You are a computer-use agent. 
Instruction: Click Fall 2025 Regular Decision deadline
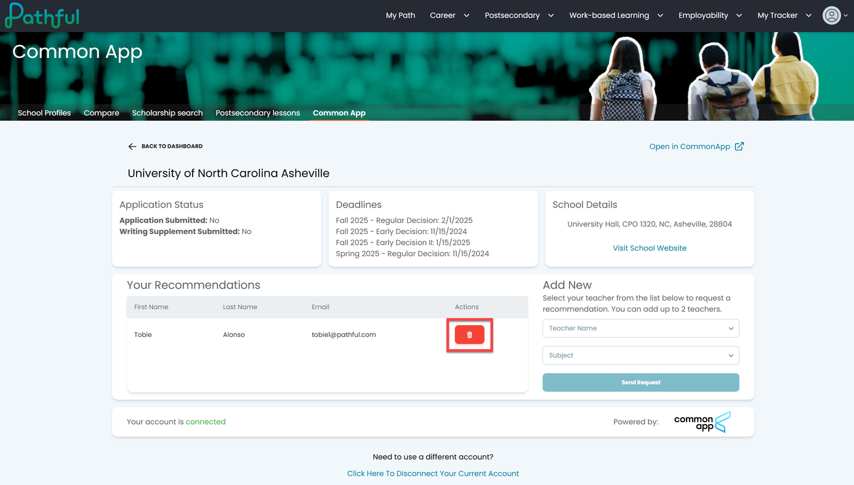405,220
